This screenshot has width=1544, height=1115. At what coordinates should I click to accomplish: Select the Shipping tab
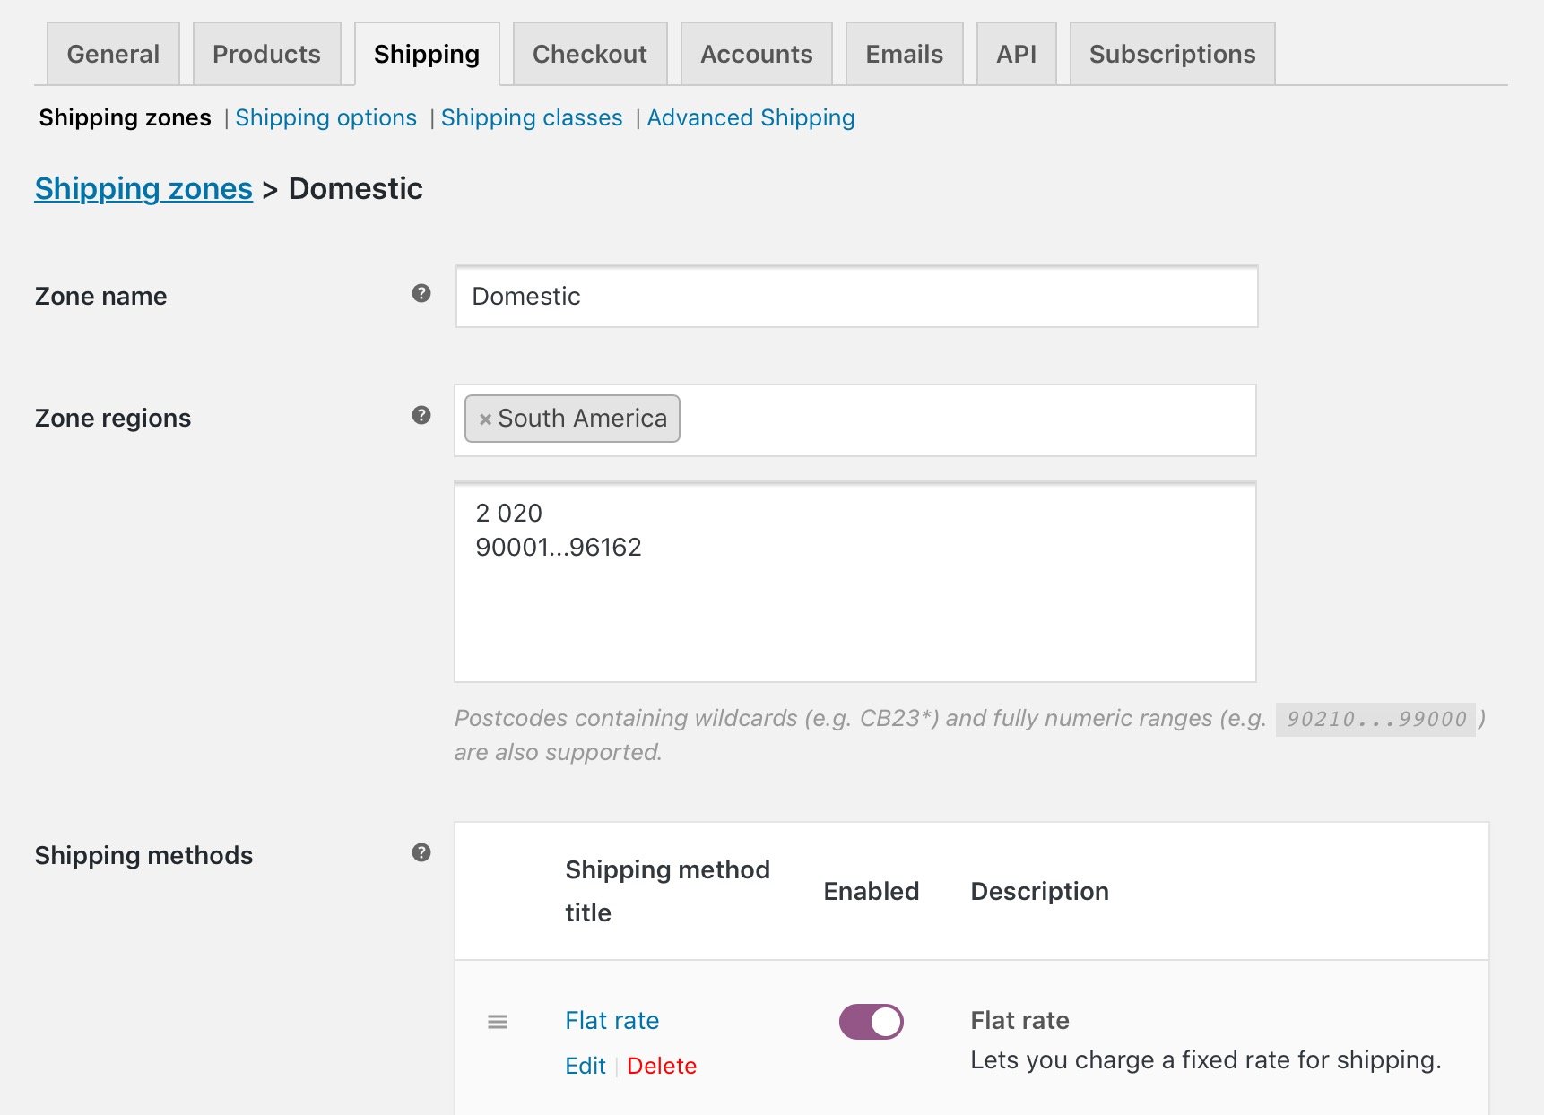point(427,54)
